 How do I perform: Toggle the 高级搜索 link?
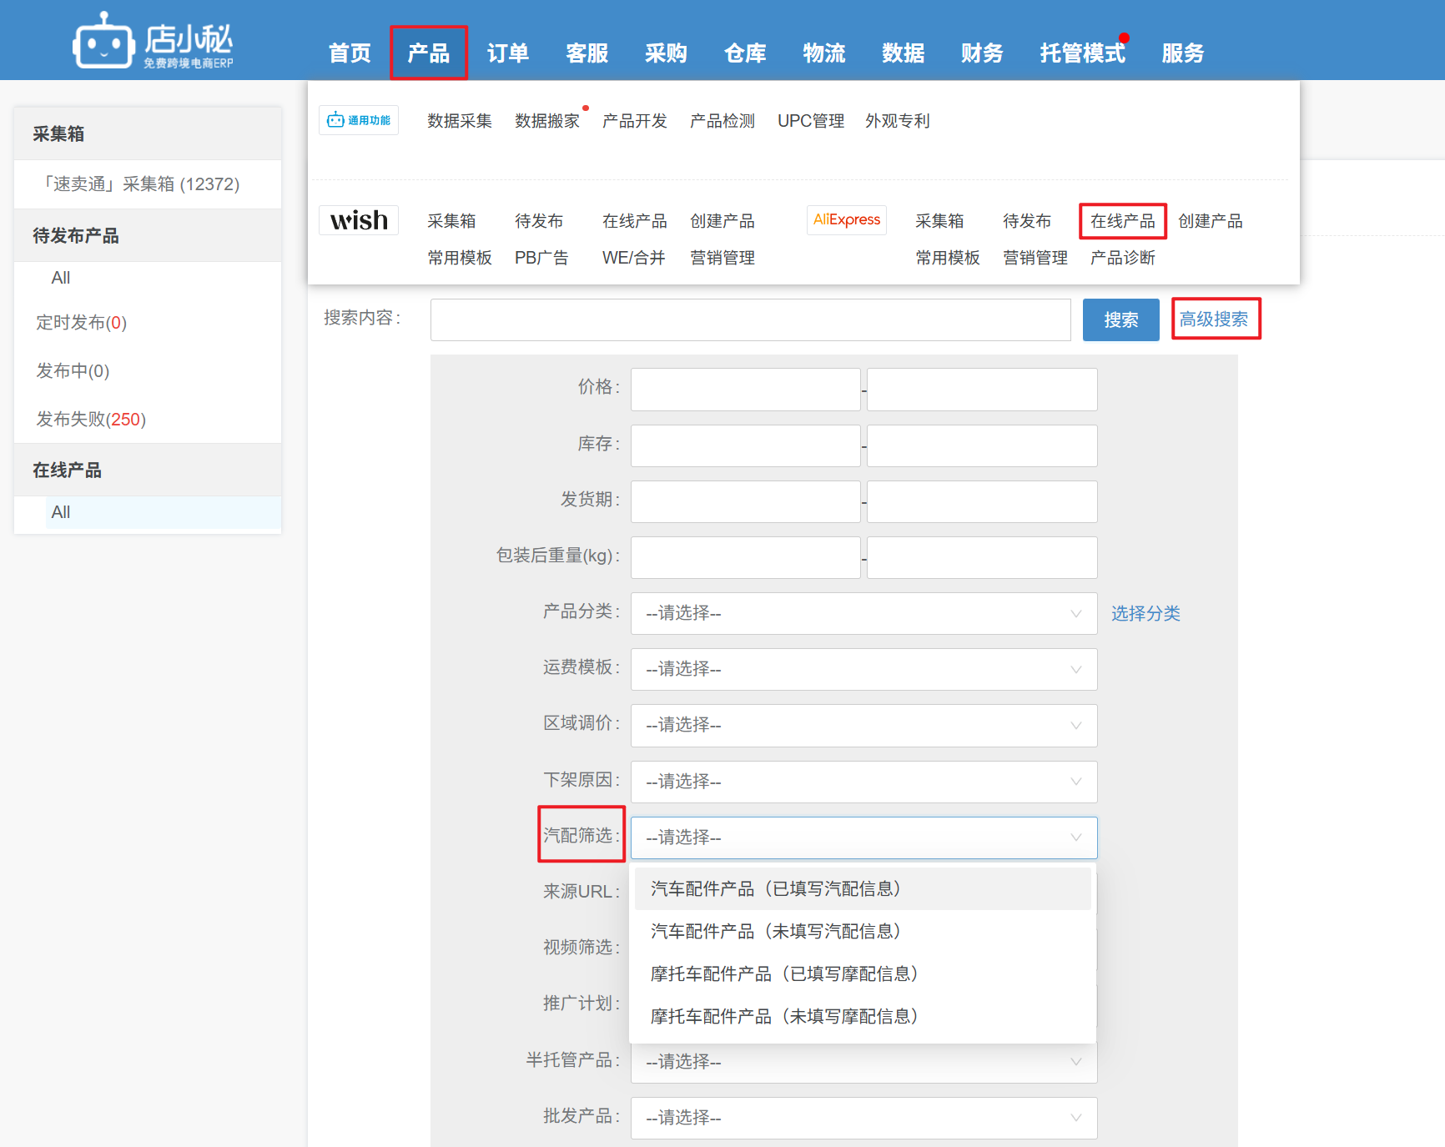tap(1215, 319)
